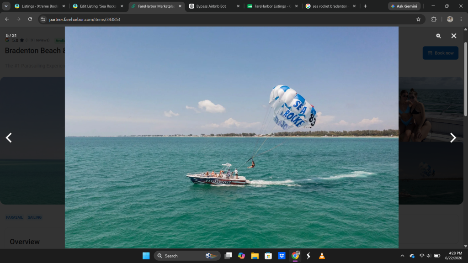The height and width of the screenshot is (263, 468).
Task: Zoom the photo with the magnifier icon
Action: (438, 36)
